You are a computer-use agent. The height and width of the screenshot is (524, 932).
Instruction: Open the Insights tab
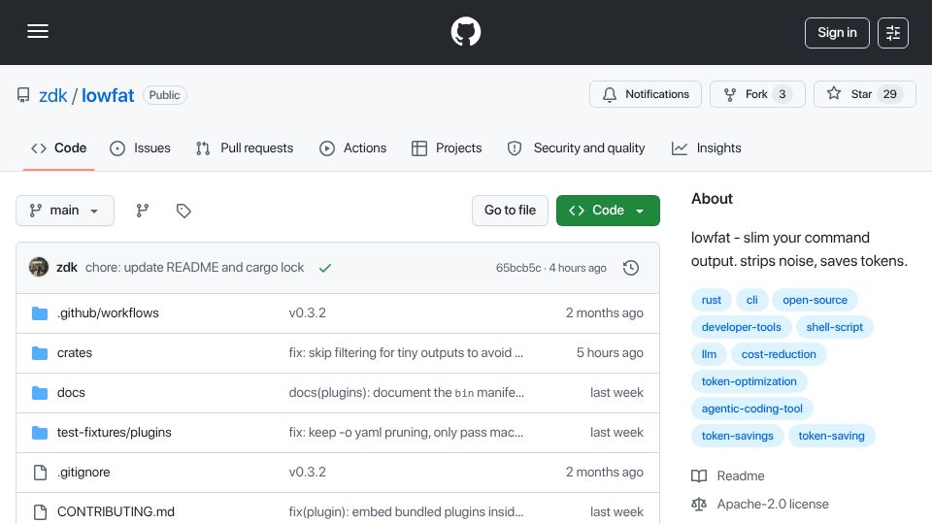point(706,147)
